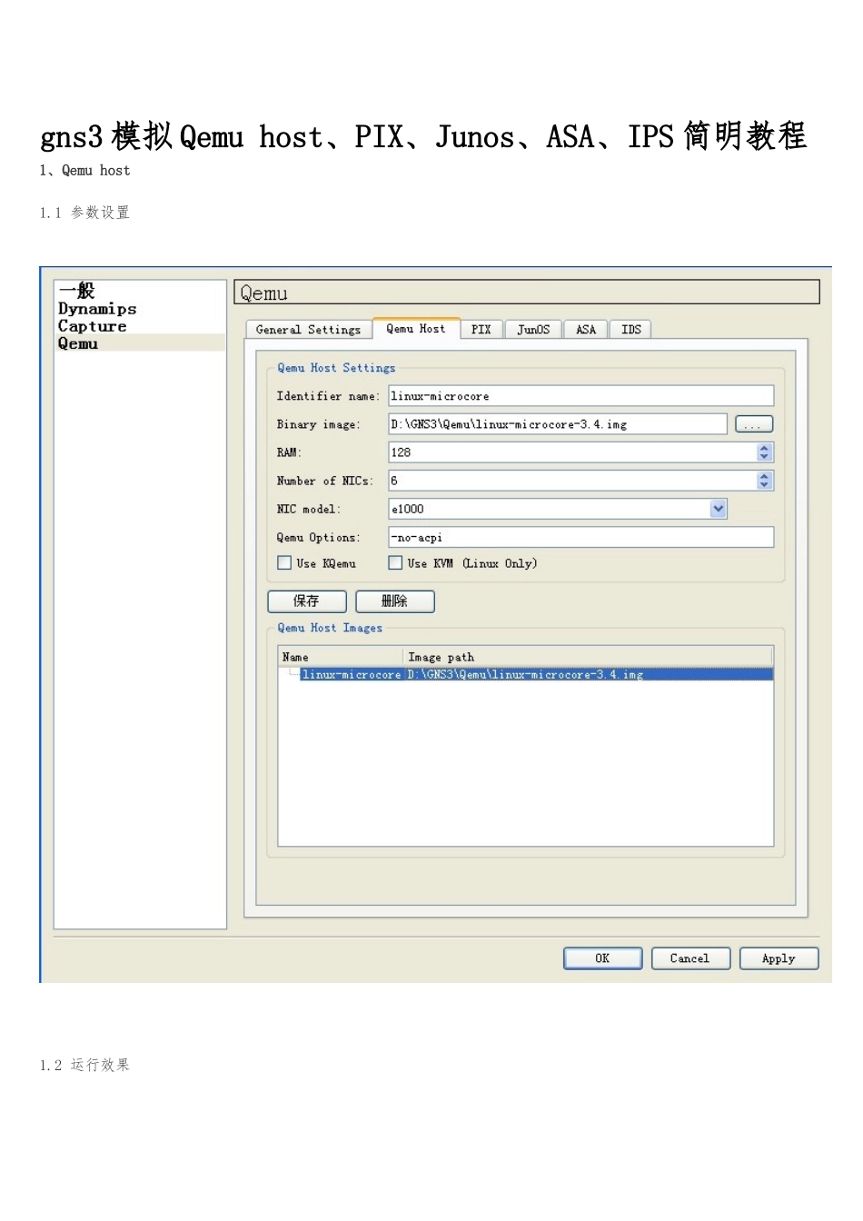Switch to the PIX tab

[481, 330]
